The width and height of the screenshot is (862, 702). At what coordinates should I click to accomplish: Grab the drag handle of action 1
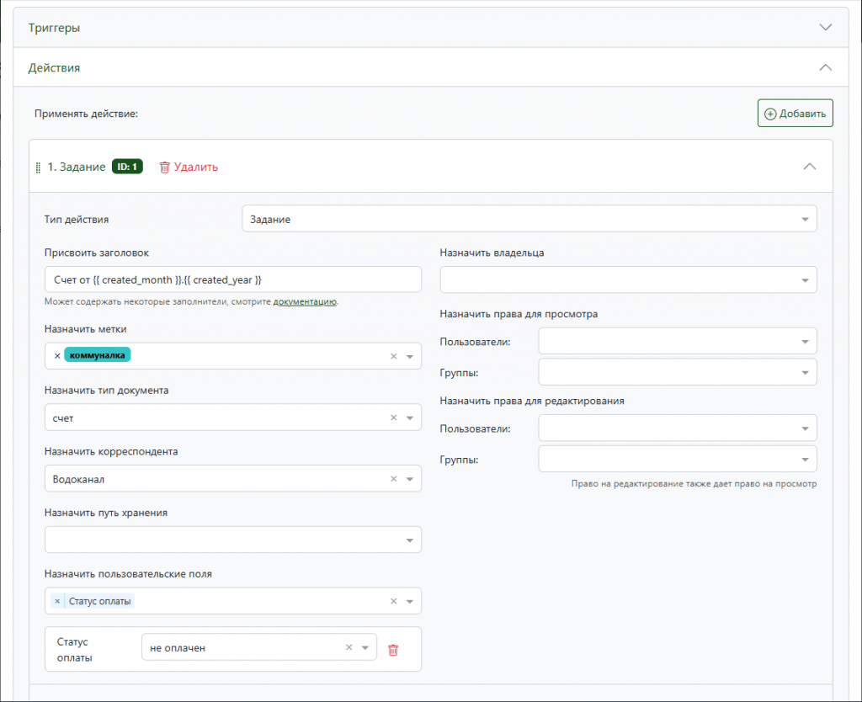pyautogui.click(x=38, y=168)
